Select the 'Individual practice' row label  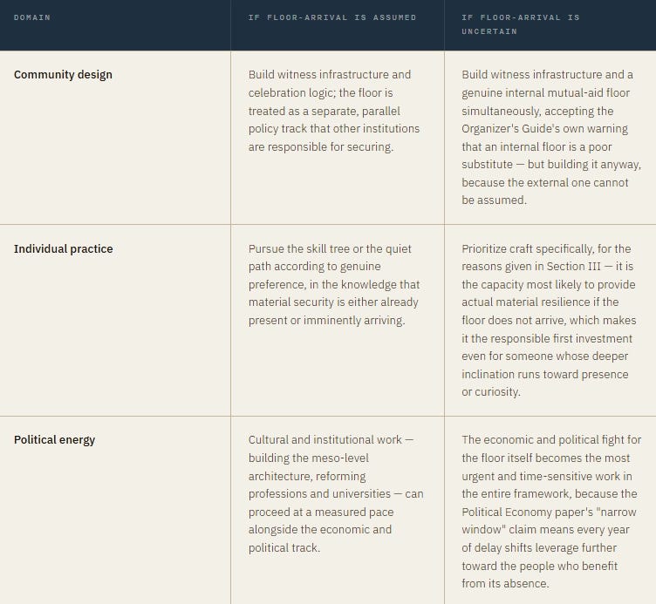[63, 249]
